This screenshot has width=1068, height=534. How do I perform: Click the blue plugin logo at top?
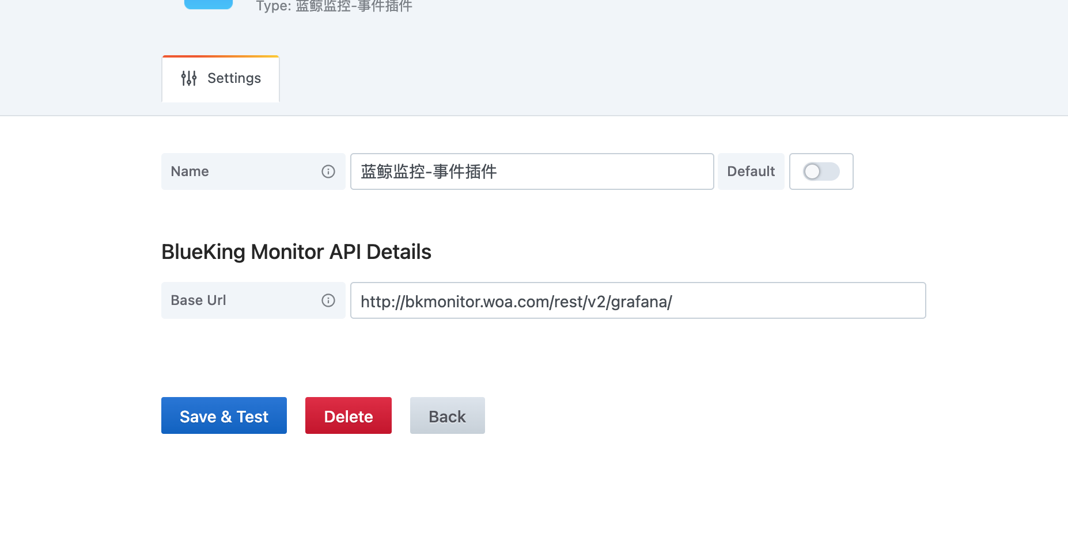click(x=209, y=5)
